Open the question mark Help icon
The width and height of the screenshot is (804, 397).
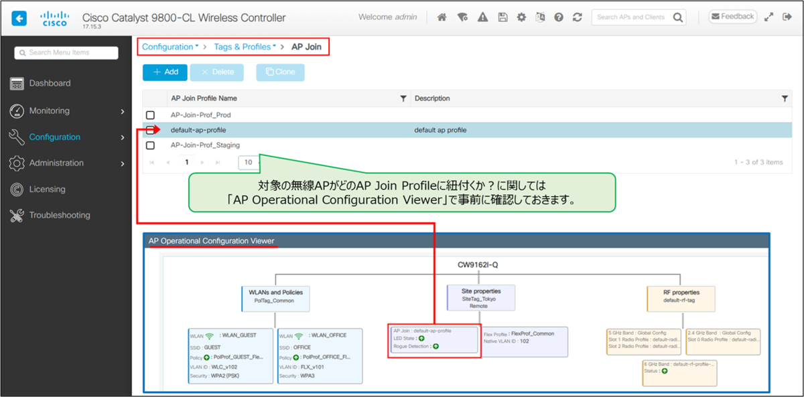[x=558, y=17]
